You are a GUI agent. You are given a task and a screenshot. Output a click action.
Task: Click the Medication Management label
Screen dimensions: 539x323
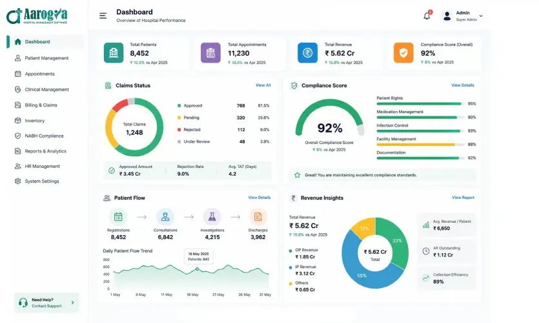pos(400,112)
